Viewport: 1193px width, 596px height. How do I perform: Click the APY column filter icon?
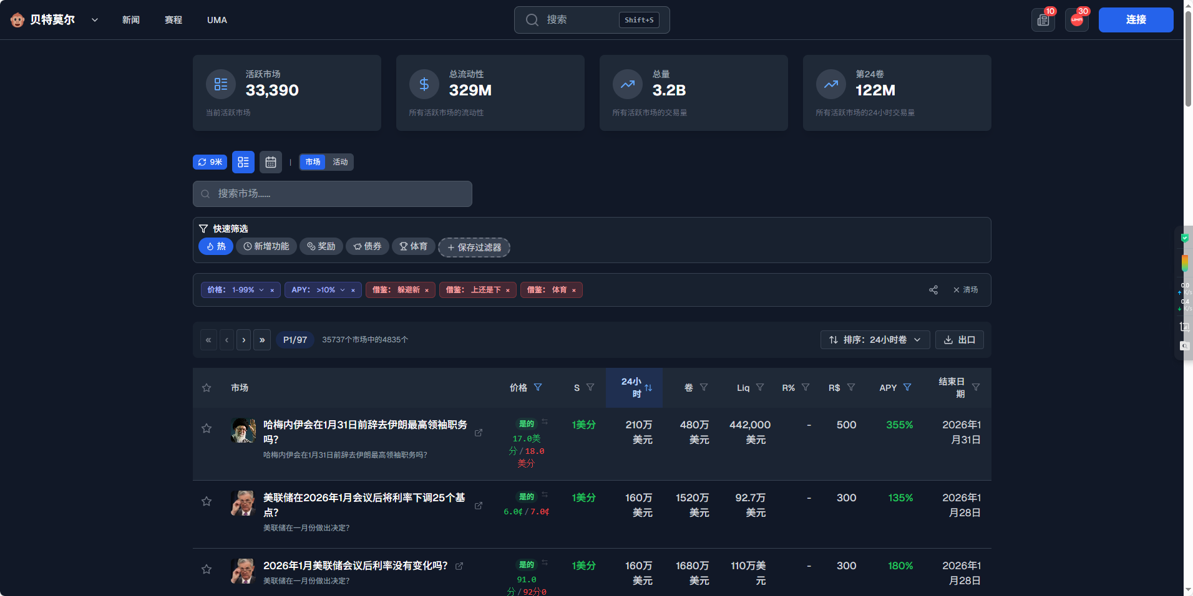tap(907, 388)
